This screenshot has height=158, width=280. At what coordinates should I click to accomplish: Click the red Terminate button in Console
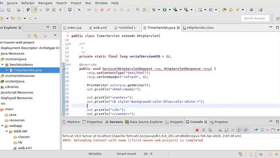tap(197, 130)
